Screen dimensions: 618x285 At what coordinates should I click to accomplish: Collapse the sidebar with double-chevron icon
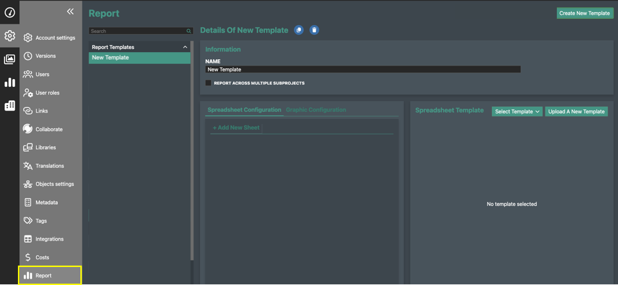(70, 12)
